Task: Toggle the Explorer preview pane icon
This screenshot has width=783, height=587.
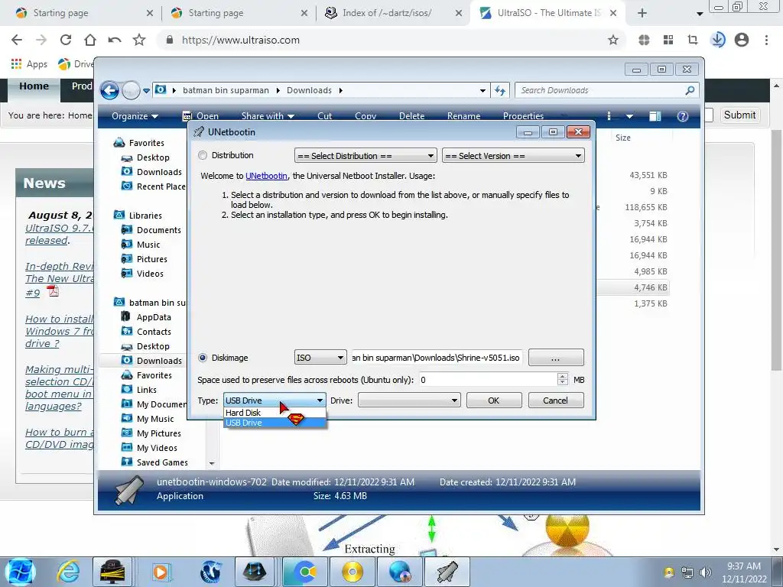Action: [655, 116]
